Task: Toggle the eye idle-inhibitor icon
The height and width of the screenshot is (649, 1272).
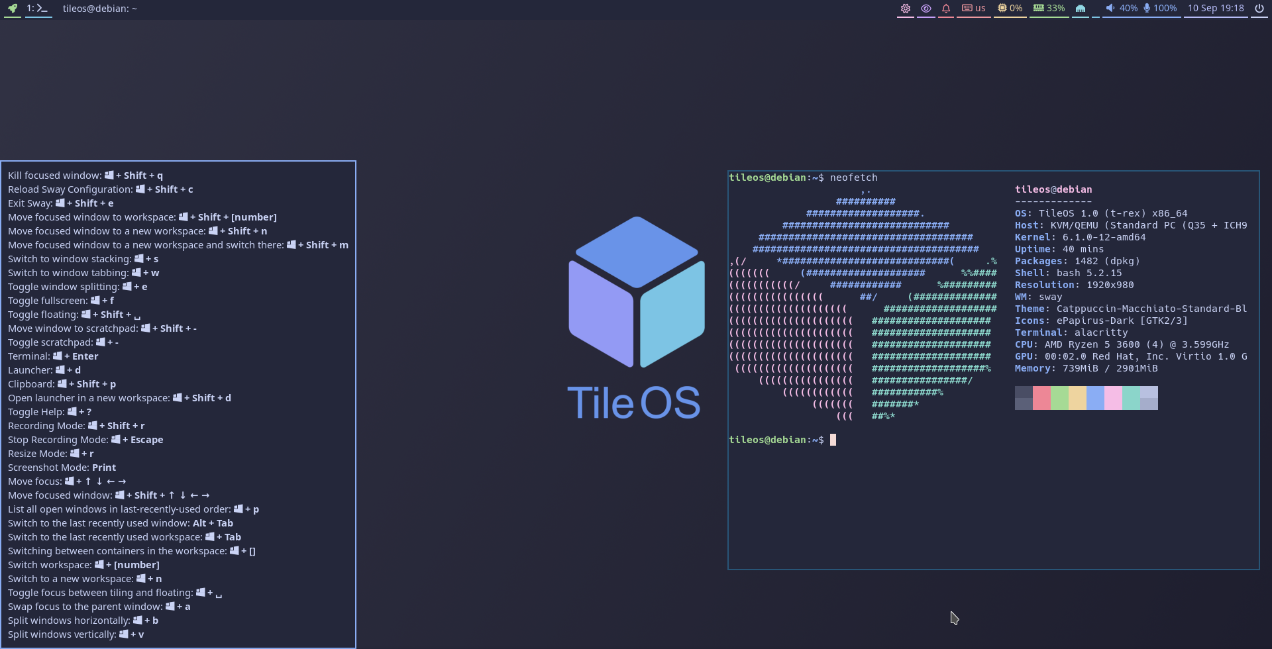Action: pyautogui.click(x=926, y=9)
